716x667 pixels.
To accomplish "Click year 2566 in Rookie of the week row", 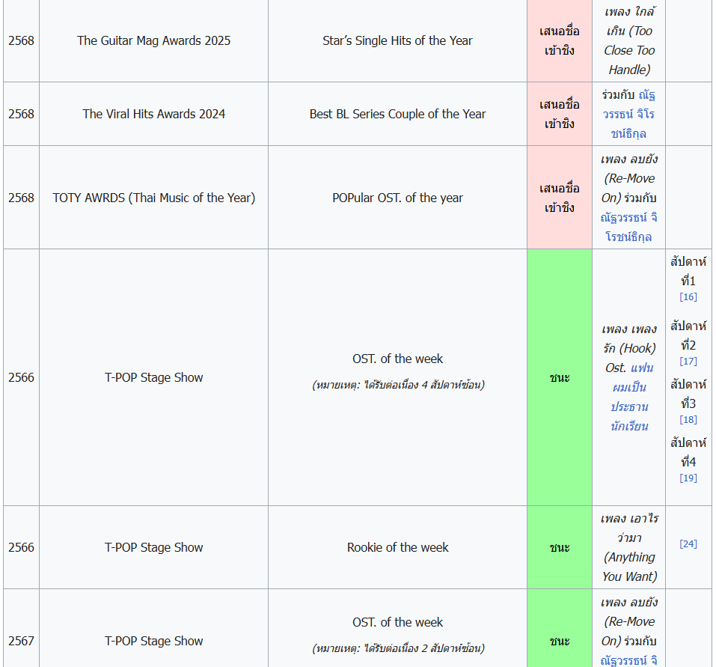I will click(x=21, y=547).
